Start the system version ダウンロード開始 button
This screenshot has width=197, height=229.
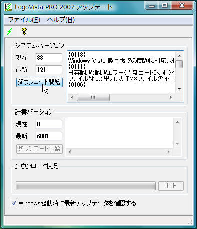pyautogui.click(x=39, y=82)
